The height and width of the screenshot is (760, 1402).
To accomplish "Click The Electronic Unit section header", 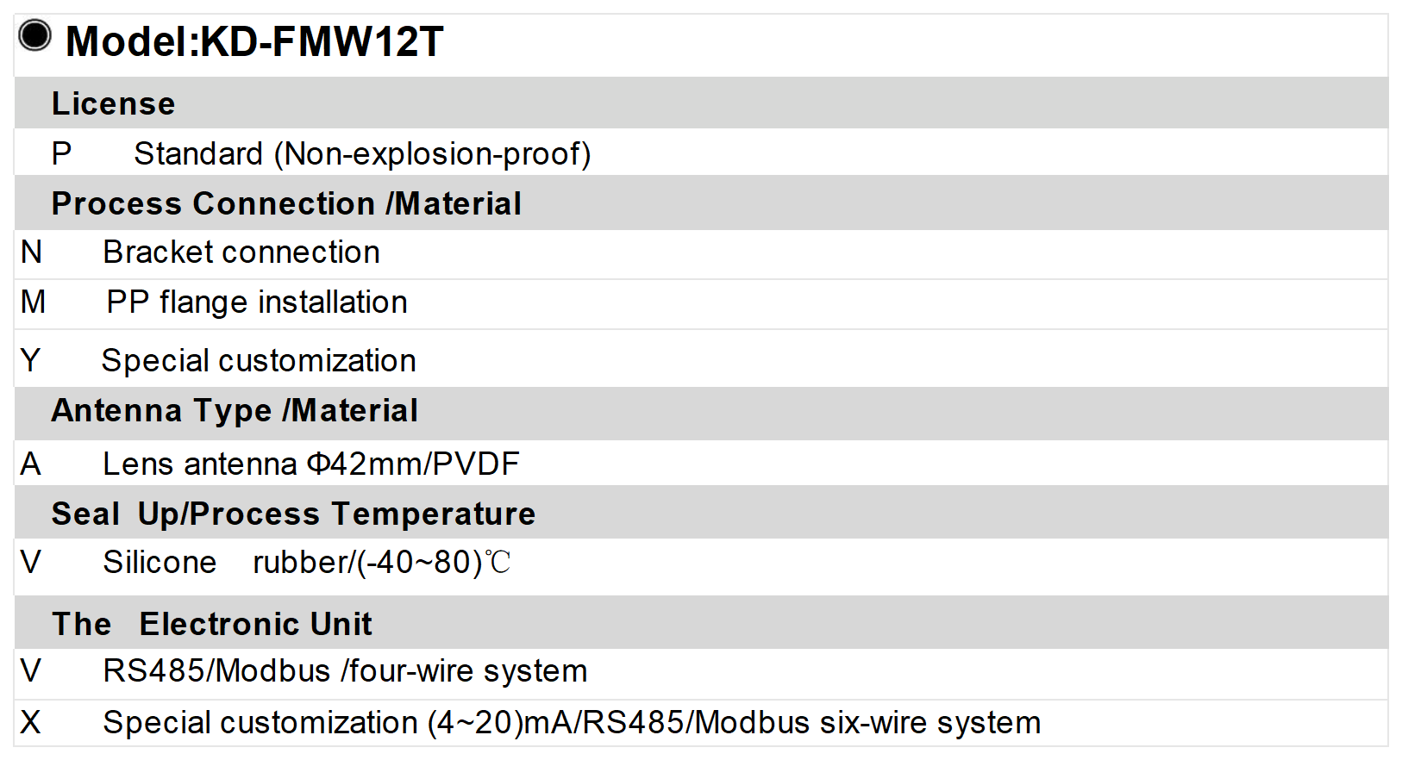I will coord(212,624).
